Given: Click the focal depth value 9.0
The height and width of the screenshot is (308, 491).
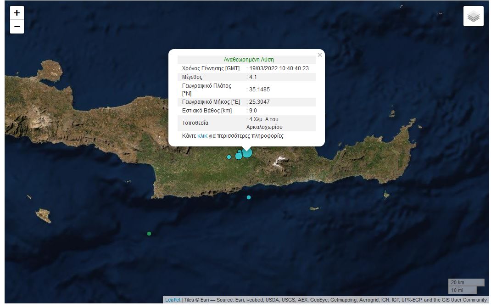Looking at the screenshot, I should tap(253, 111).
